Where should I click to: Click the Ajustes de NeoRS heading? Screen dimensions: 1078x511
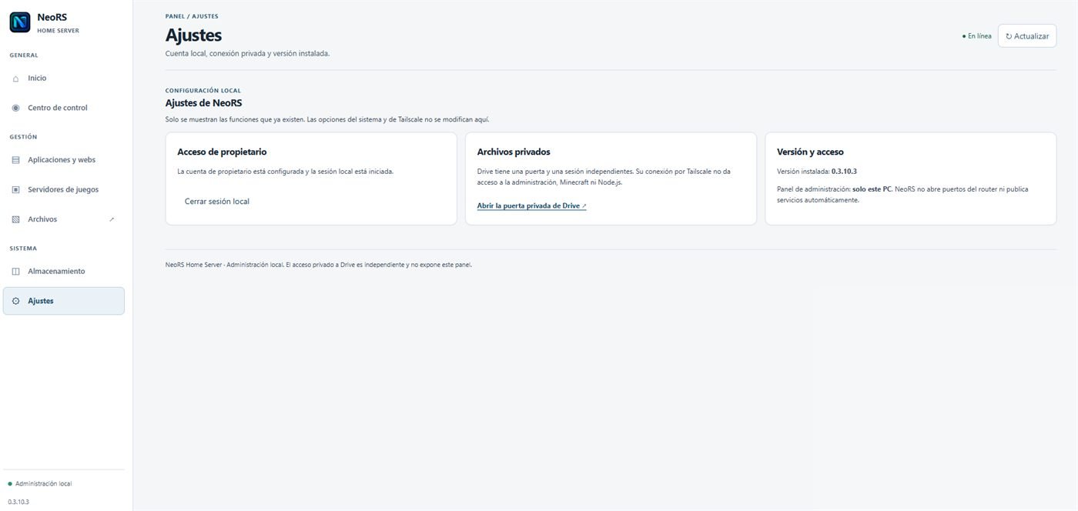click(204, 102)
